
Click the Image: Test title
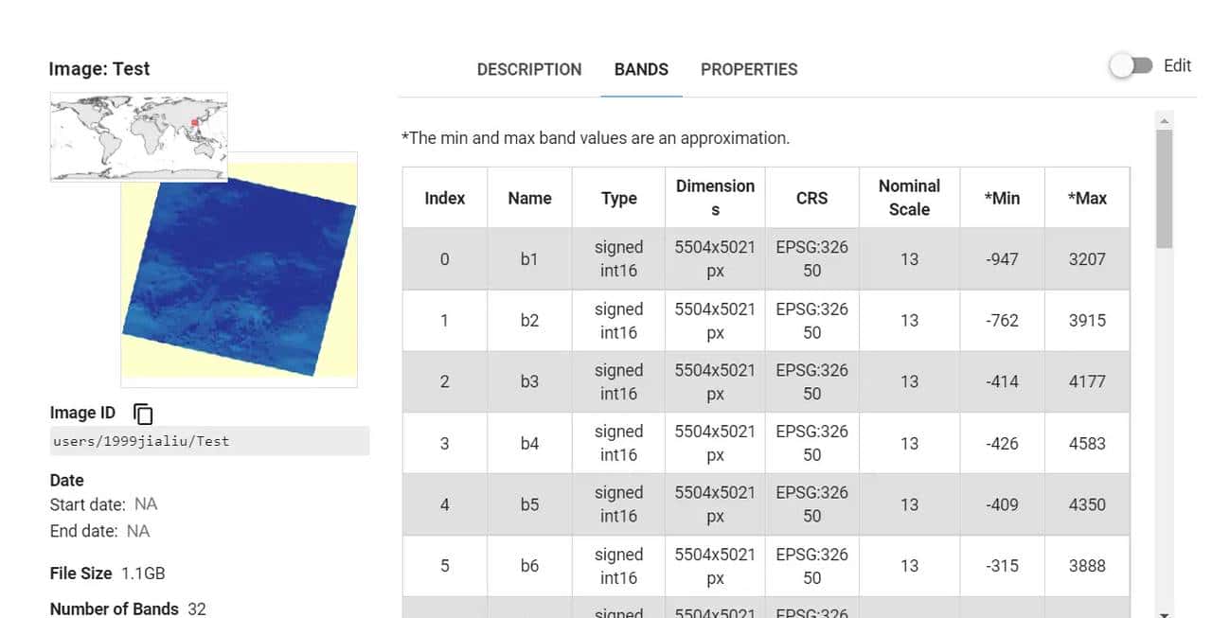pyautogui.click(x=99, y=68)
